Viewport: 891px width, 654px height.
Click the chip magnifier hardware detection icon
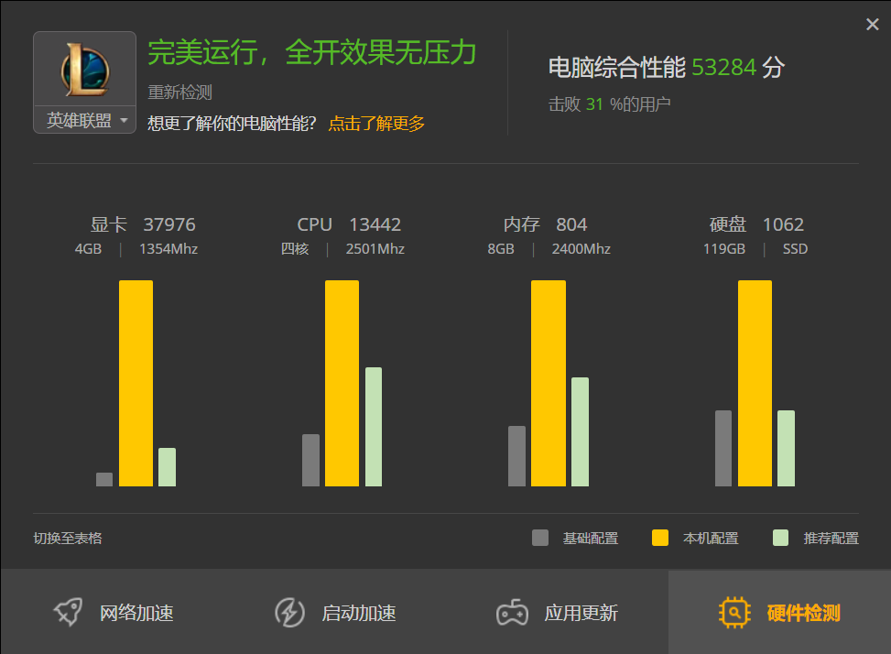(x=734, y=613)
